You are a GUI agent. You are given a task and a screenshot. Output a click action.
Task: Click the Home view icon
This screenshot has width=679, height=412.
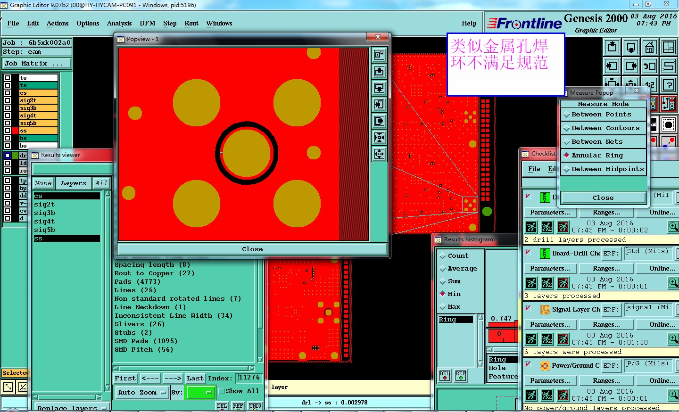[650, 47]
